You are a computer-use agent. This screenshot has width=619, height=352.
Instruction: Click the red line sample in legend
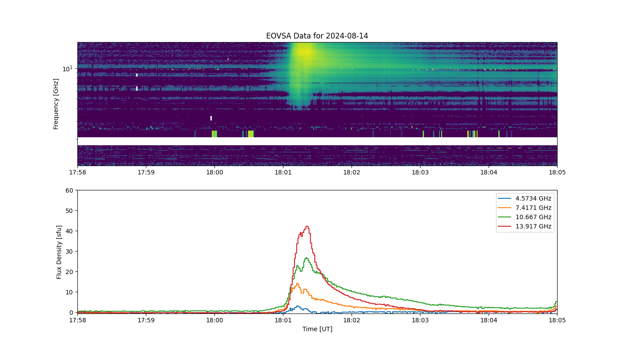[505, 226]
